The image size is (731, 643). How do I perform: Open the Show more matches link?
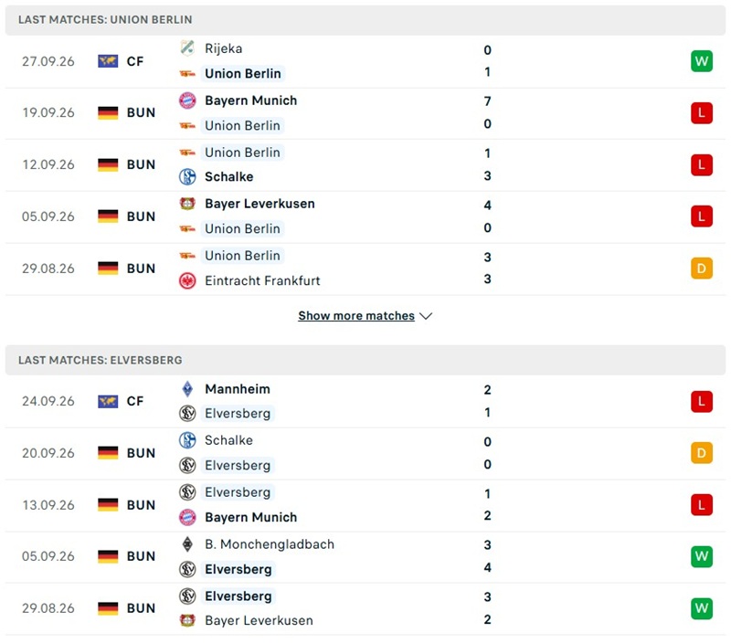point(356,316)
